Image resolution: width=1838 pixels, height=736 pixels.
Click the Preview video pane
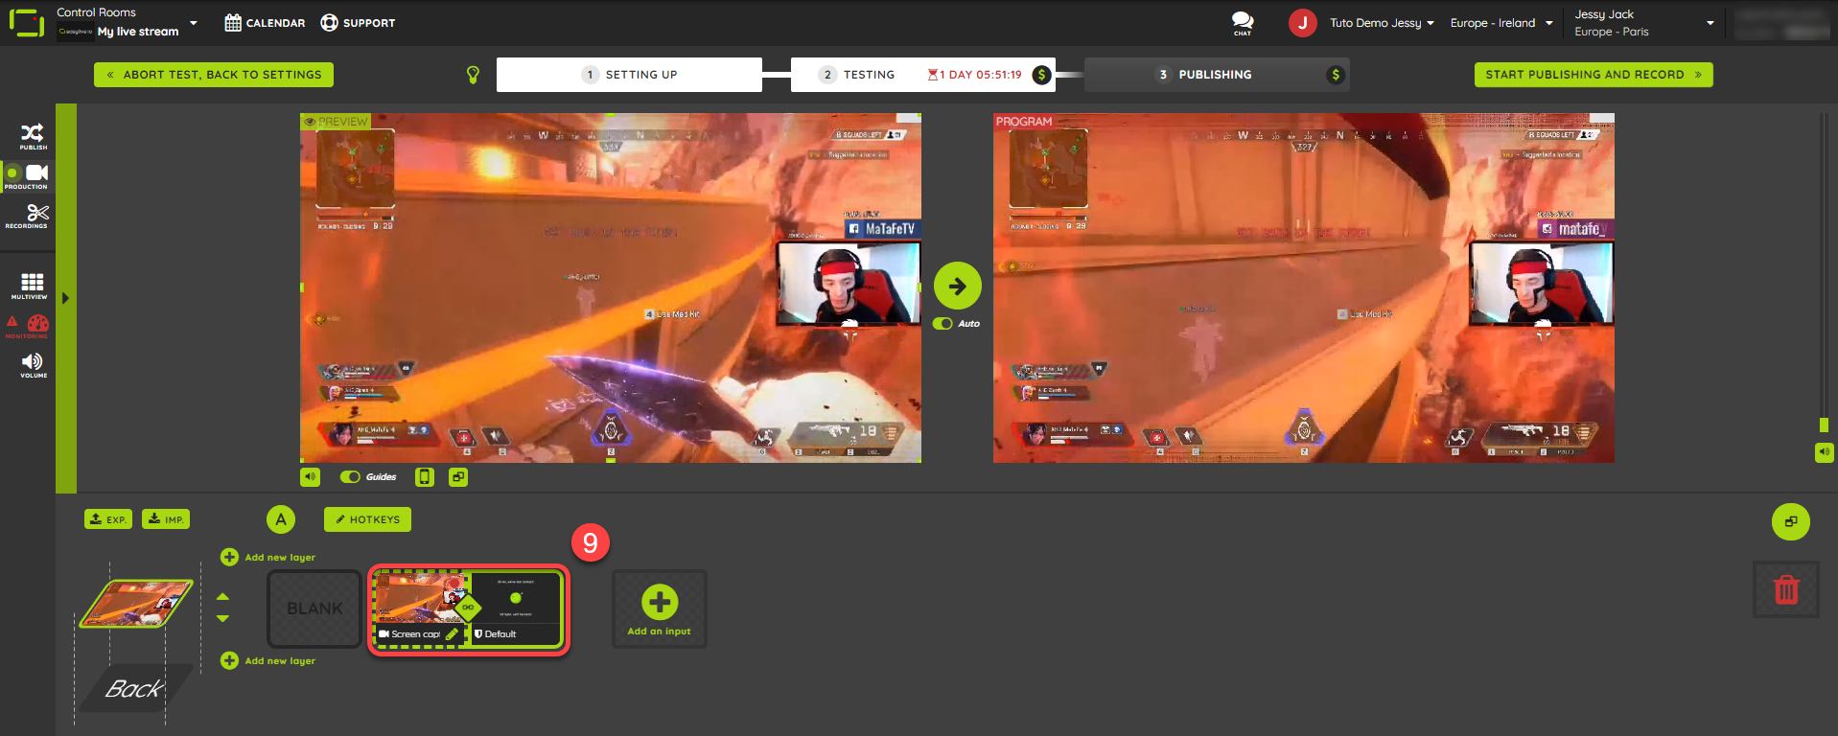coord(611,287)
